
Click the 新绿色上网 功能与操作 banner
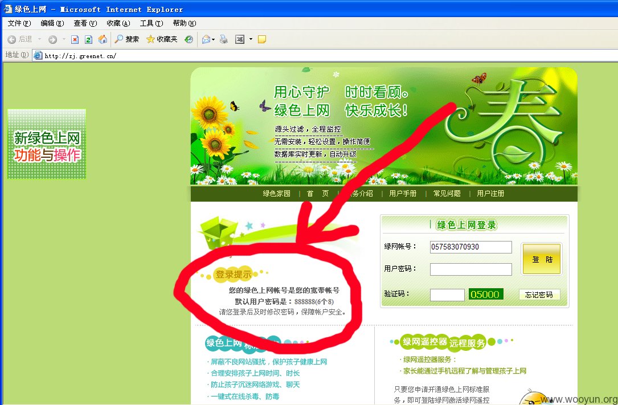(47, 144)
